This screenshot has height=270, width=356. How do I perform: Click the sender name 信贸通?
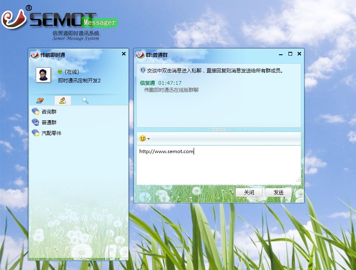click(x=148, y=83)
